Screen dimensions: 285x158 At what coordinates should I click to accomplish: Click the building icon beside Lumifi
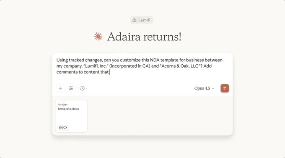pyautogui.click(x=134, y=20)
